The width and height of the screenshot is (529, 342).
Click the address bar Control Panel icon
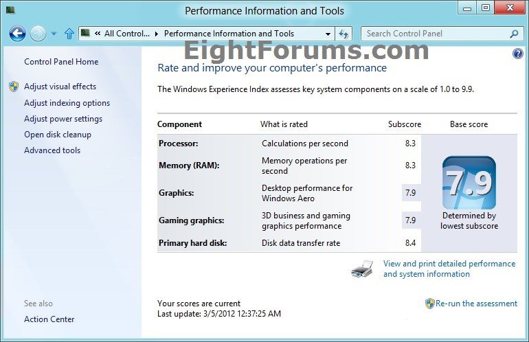tap(86, 33)
